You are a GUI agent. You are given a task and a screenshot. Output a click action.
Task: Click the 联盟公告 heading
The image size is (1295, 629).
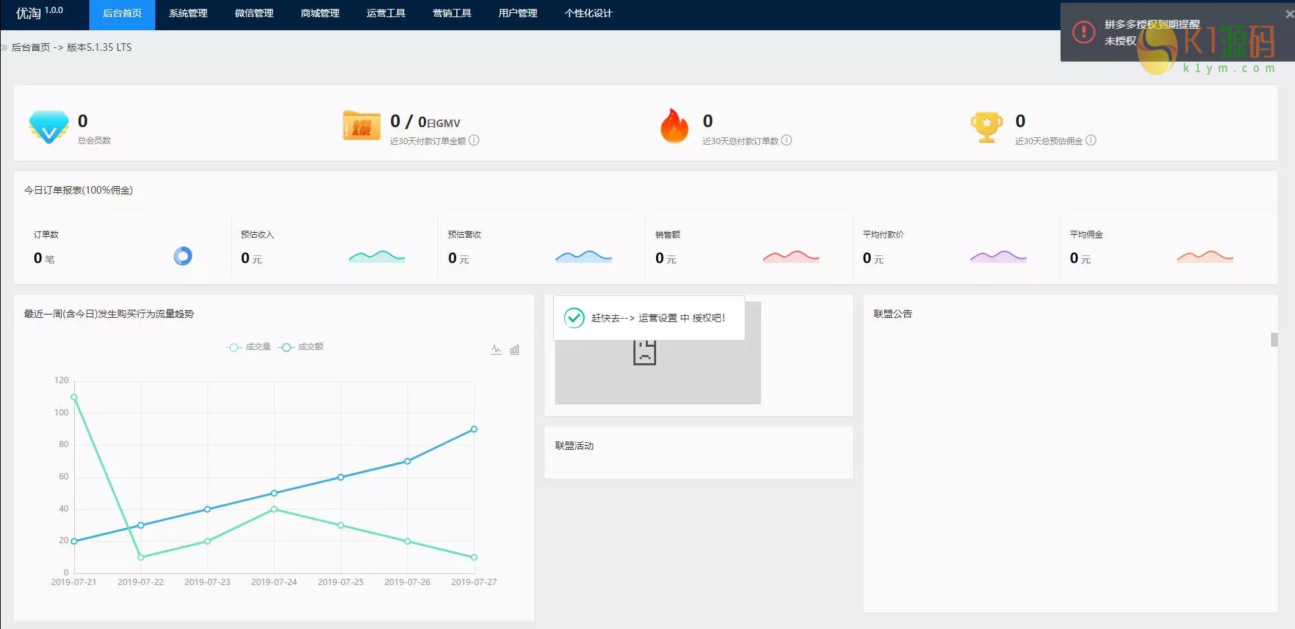(x=893, y=314)
